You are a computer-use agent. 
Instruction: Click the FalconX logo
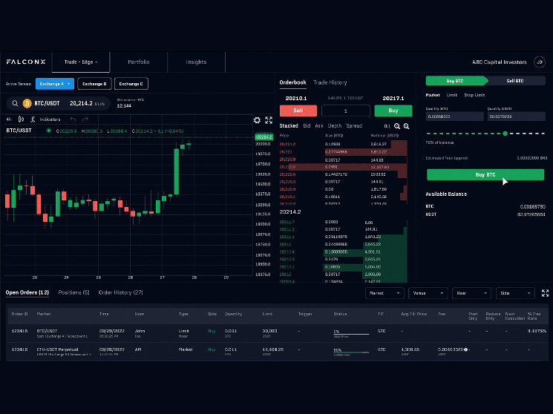click(26, 62)
